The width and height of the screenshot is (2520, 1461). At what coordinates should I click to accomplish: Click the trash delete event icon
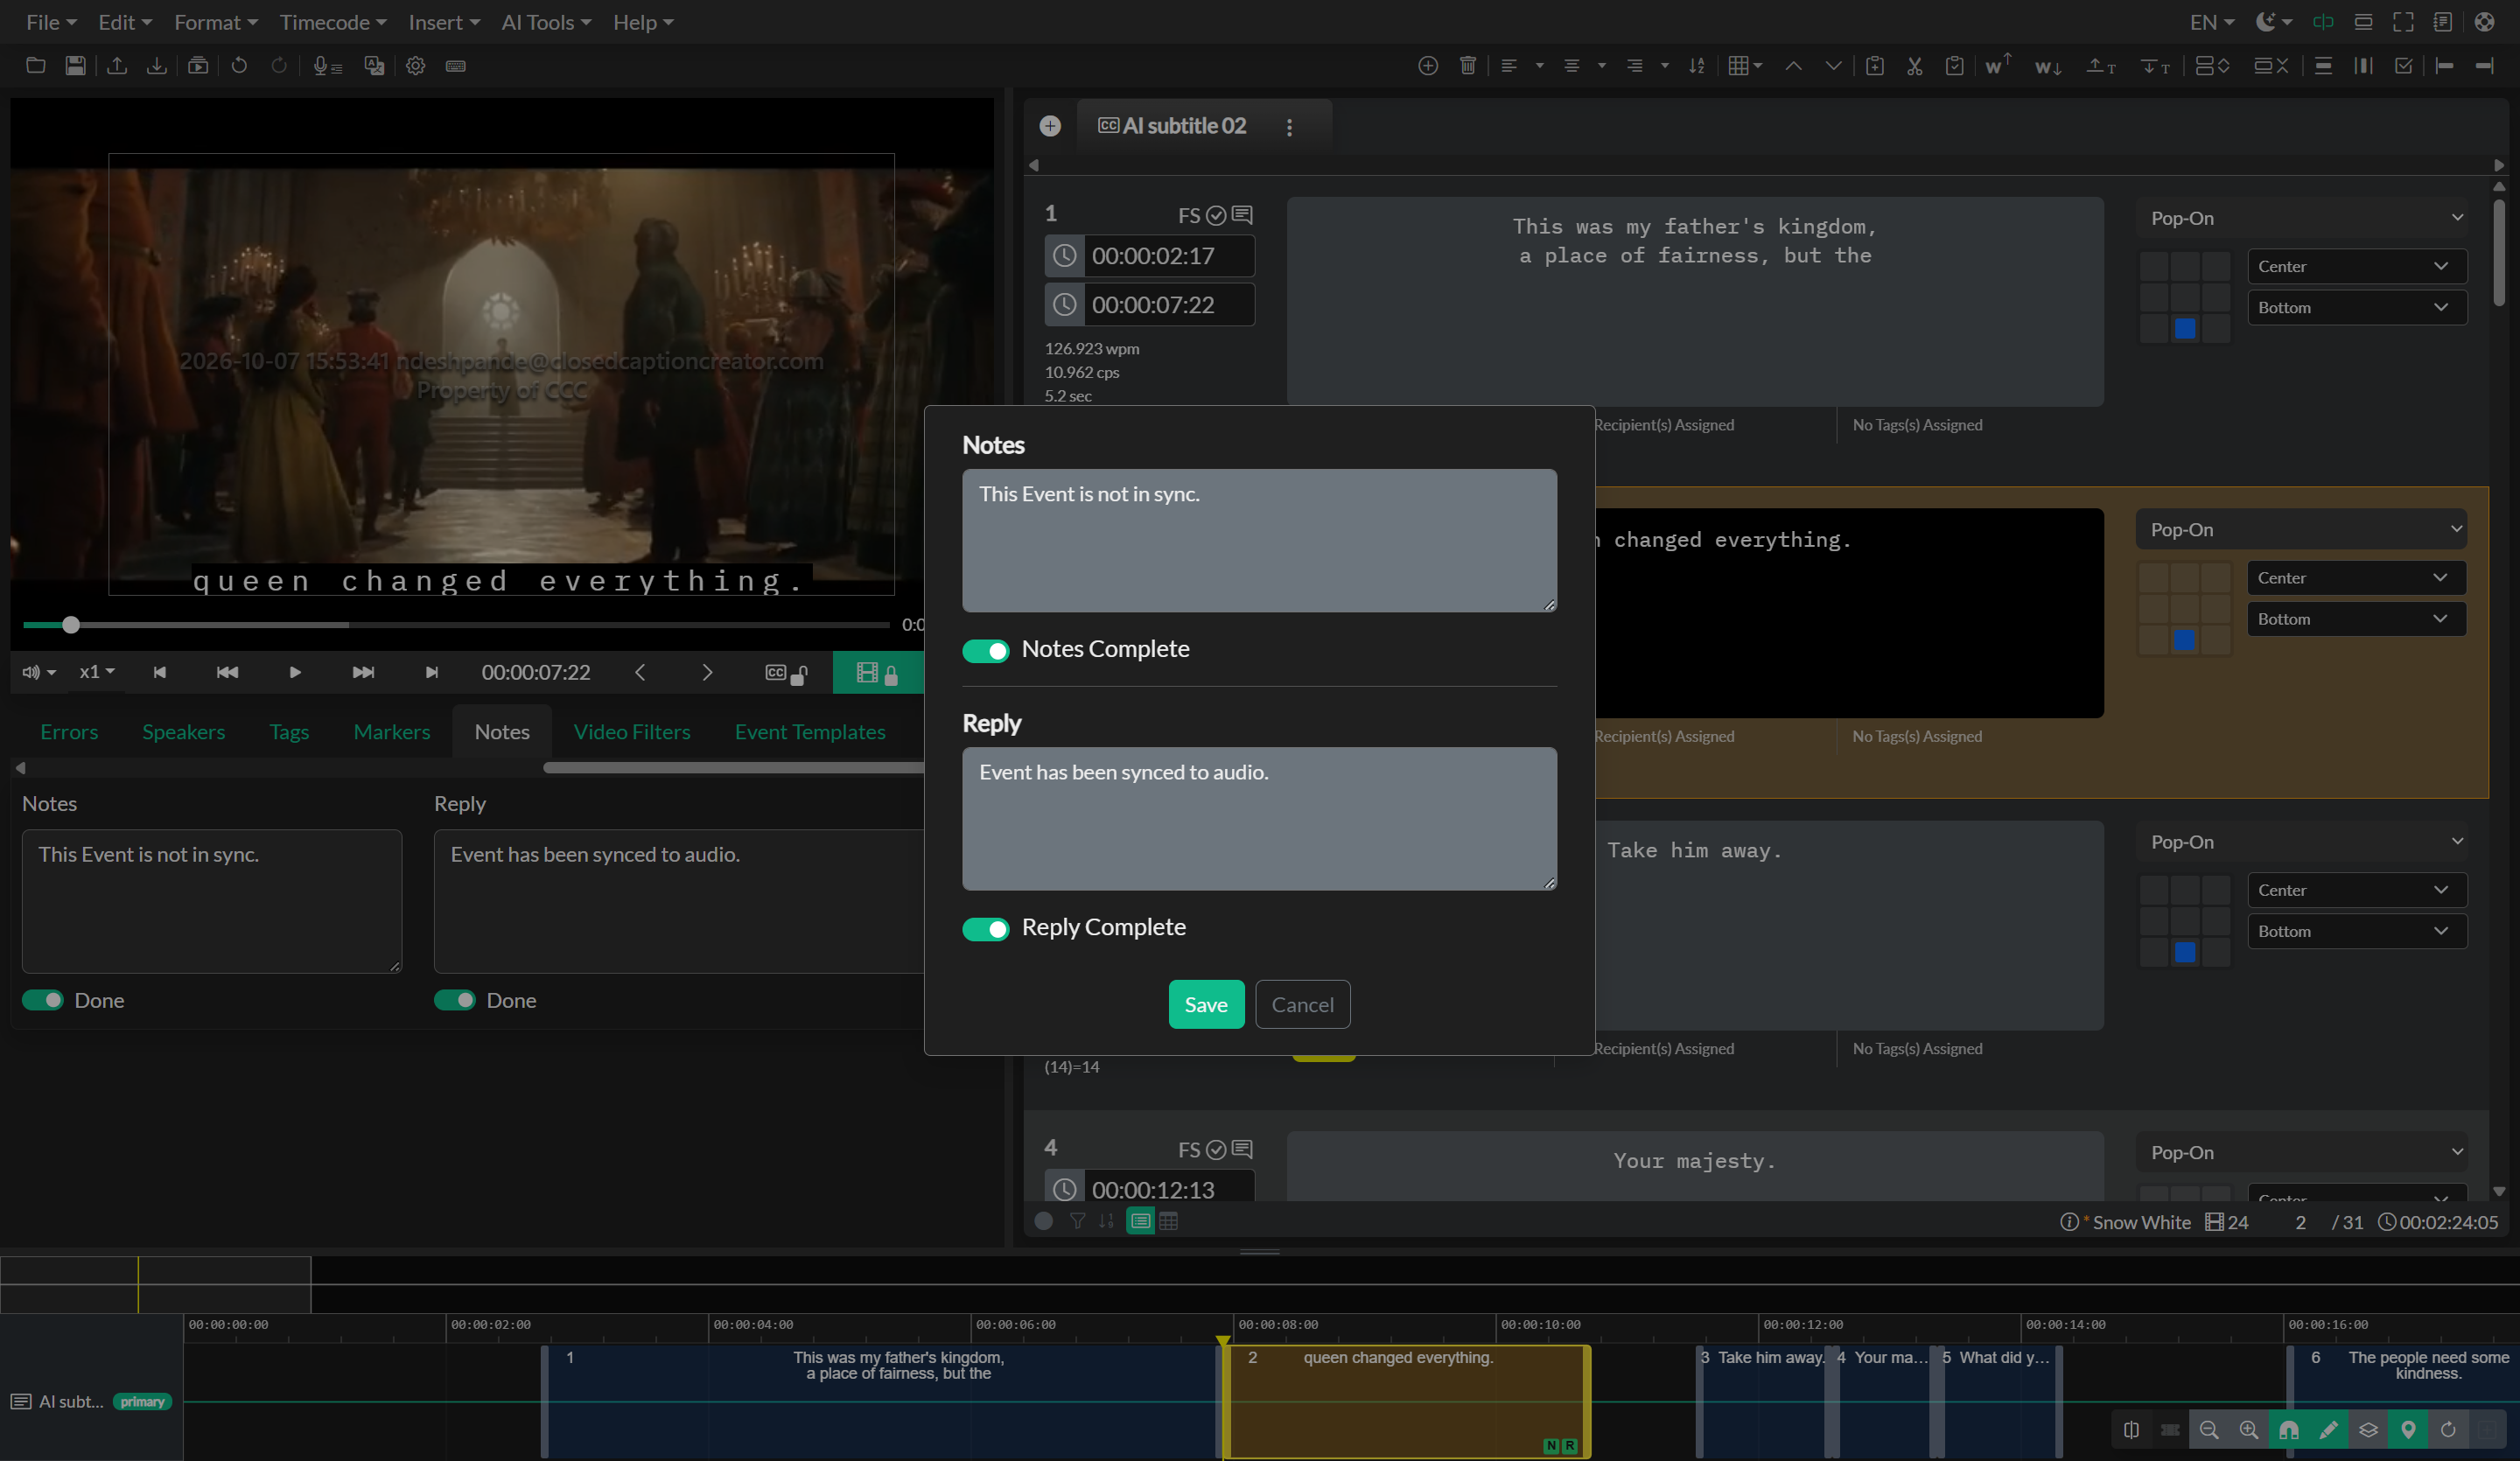point(1468,66)
